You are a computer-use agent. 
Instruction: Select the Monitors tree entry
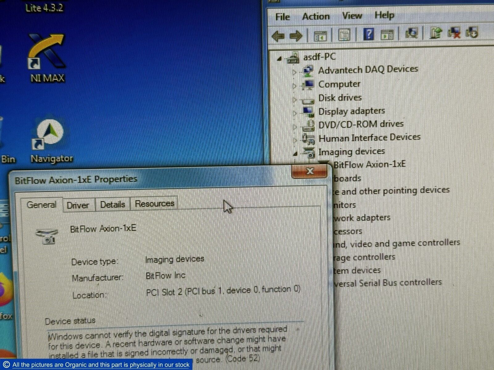345,205
